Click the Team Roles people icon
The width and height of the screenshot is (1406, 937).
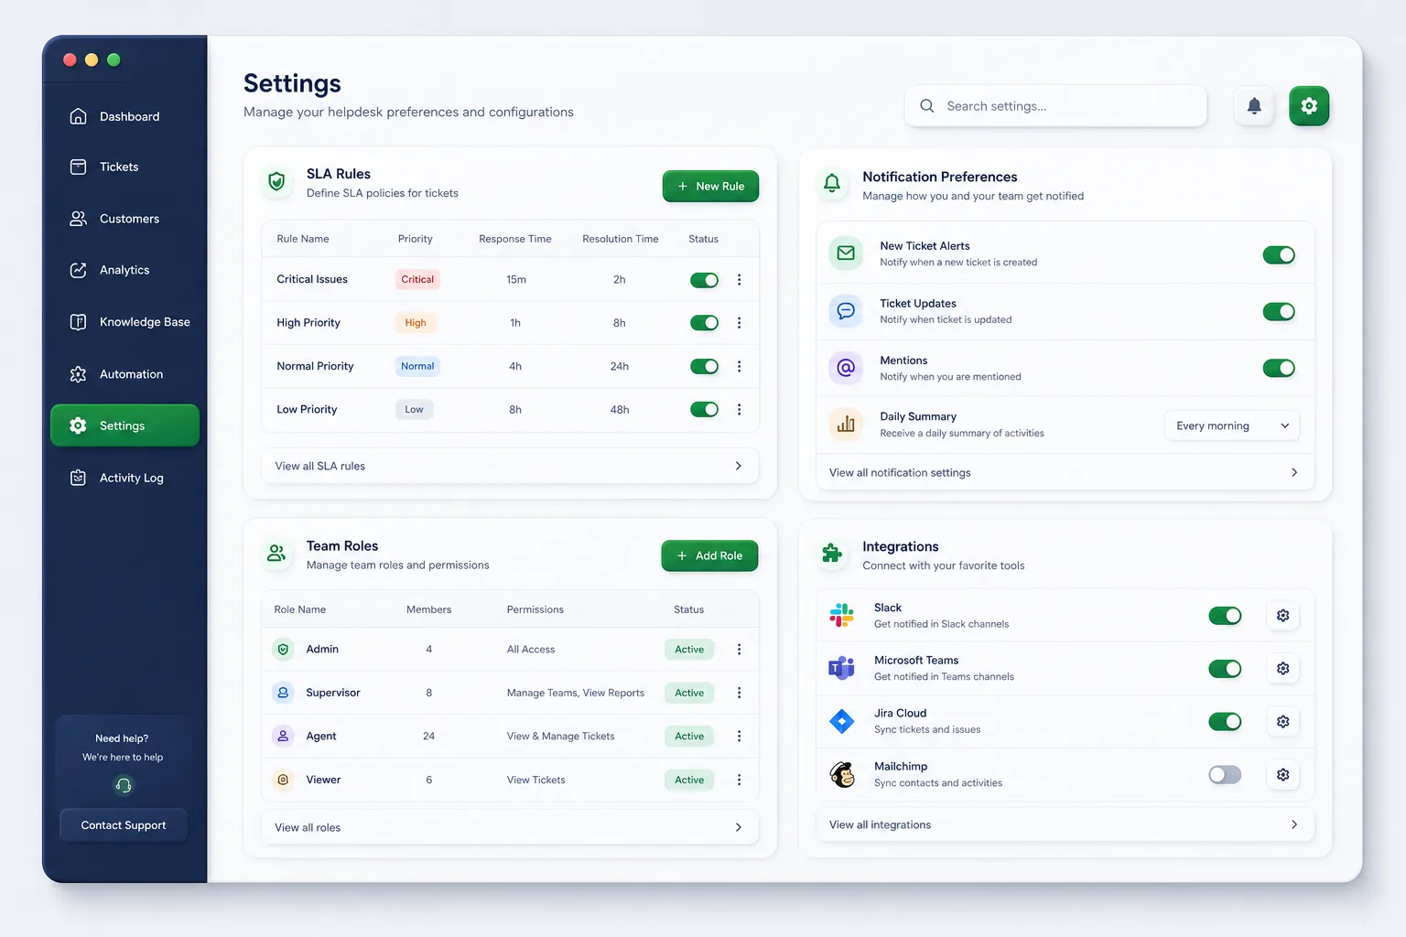[276, 553]
